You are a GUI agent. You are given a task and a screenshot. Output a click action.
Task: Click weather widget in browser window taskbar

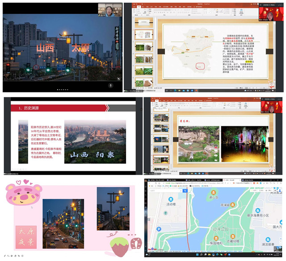(148, 255)
